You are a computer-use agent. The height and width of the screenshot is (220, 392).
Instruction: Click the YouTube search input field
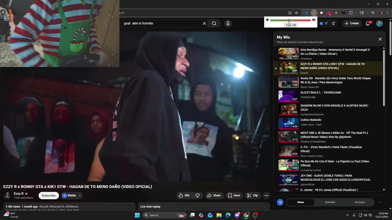[162, 24]
